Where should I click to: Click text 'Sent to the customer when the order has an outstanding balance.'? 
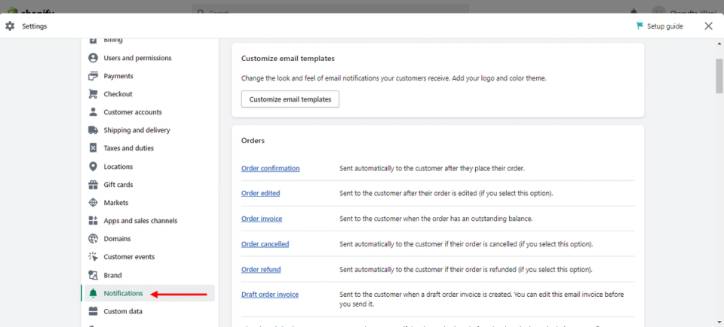coord(437,219)
